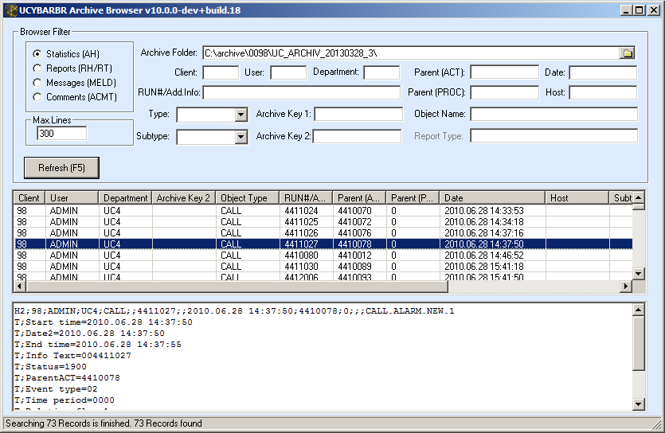Sort by the User column header
The height and width of the screenshot is (433, 665).
(72, 198)
